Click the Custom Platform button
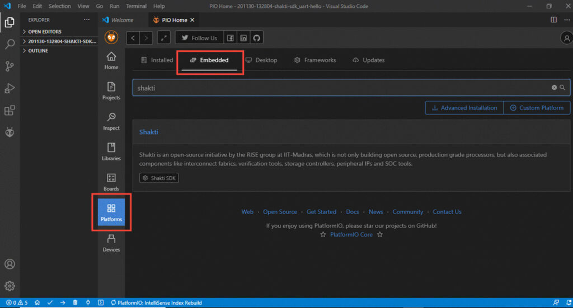This screenshot has height=308, width=573. pyautogui.click(x=537, y=108)
